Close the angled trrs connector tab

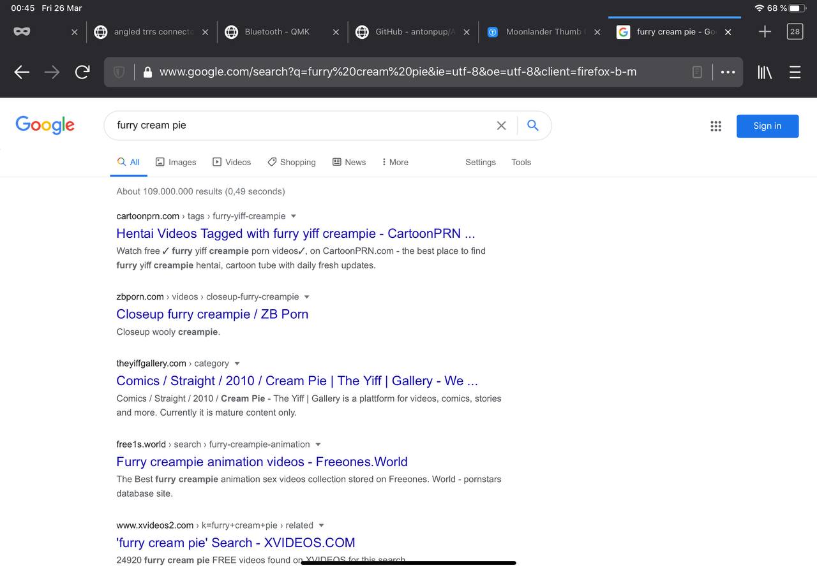205,32
